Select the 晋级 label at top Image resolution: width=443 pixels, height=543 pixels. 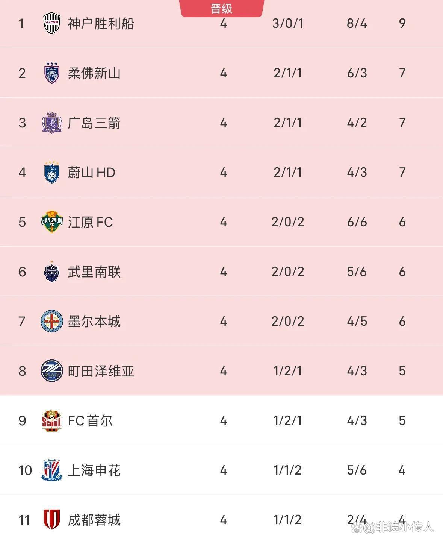221,8
